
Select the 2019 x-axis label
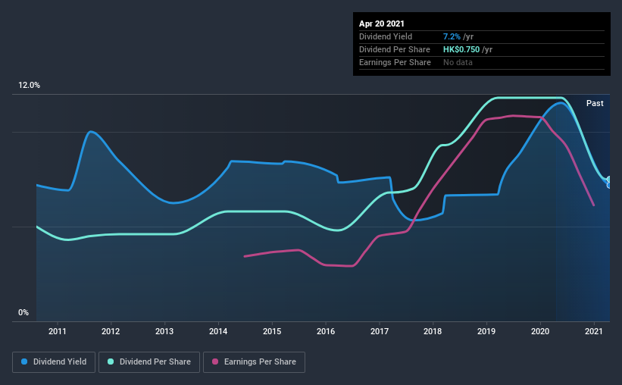486,331
